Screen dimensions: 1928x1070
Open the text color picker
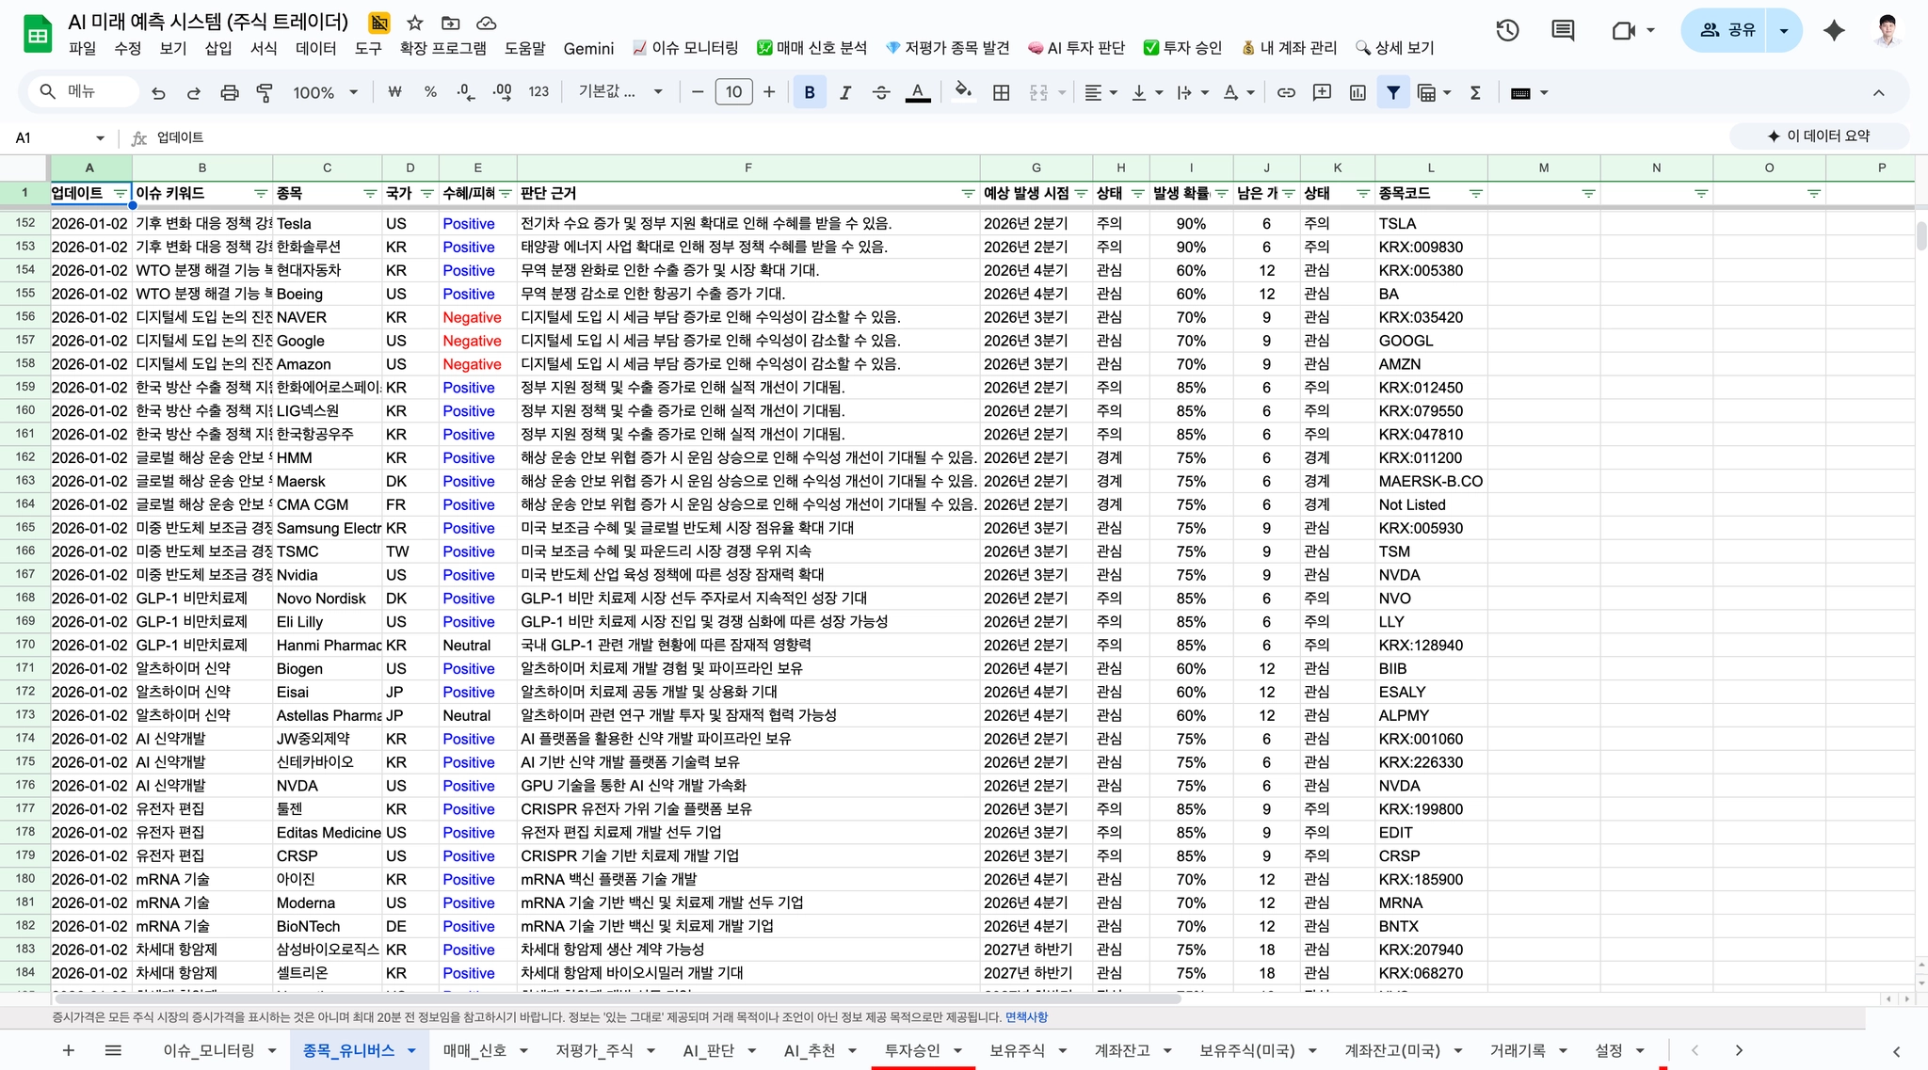(x=917, y=92)
